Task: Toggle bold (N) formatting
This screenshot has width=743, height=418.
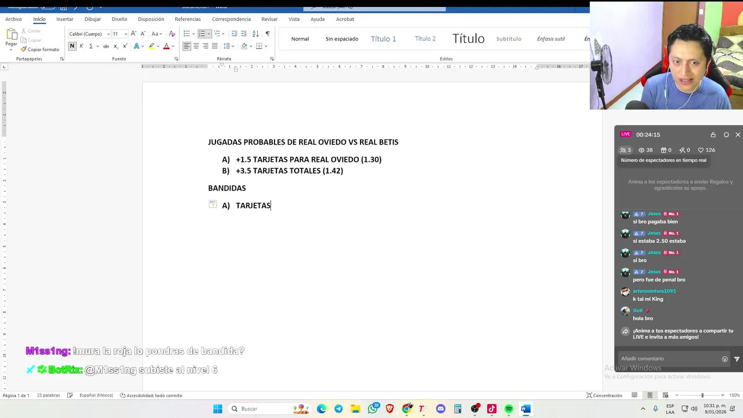Action: tap(72, 46)
